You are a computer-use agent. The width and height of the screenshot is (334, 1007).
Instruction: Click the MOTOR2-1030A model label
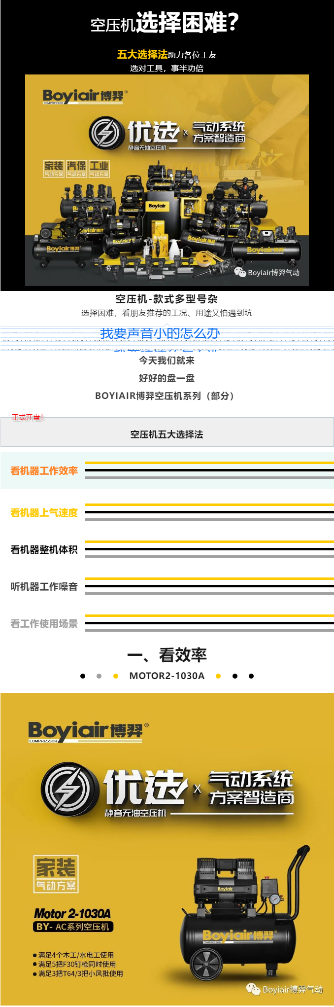pos(167,676)
